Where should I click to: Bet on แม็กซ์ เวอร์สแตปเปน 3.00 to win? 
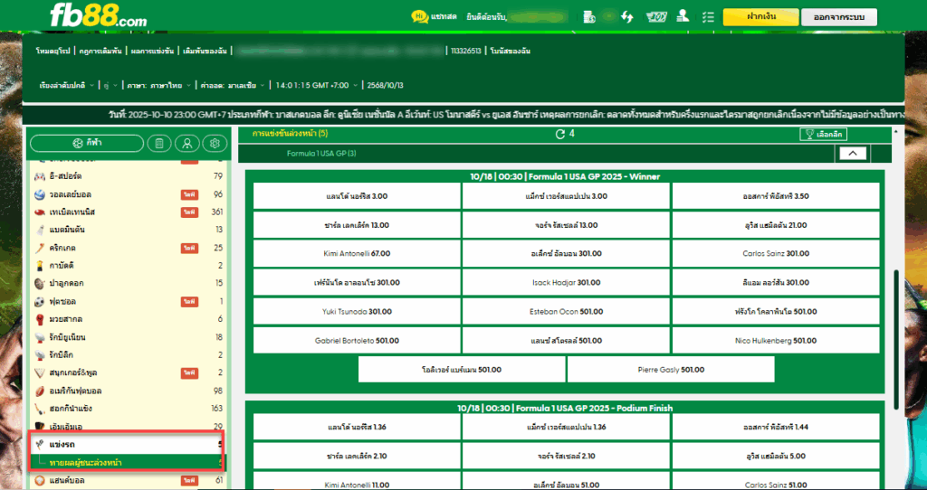(x=566, y=196)
